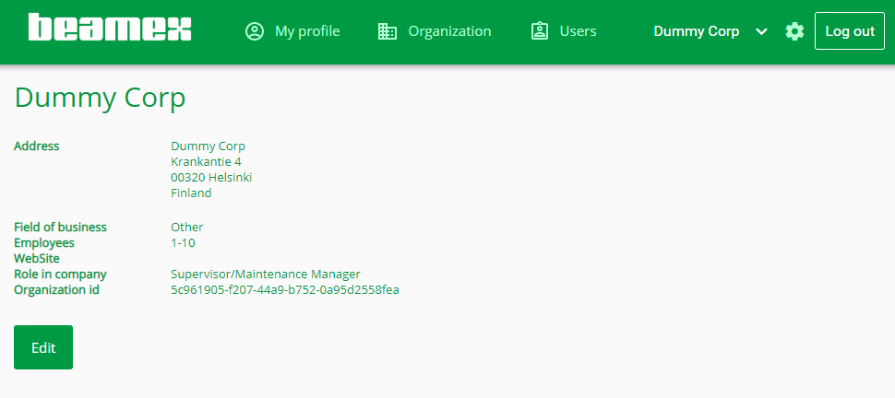This screenshot has width=895, height=398.
Task: Click the Role in company label
Action: 60,275
